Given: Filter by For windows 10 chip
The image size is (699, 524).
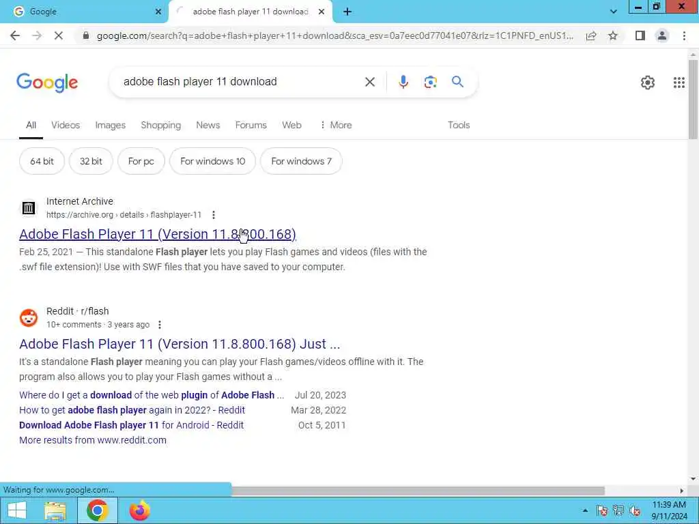Looking at the screenshot, I should point(213,161).
